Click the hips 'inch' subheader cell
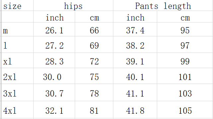Image resolution: width=213 pixels, height=119 pixels. pyautogui.click(x=54, y=17)
